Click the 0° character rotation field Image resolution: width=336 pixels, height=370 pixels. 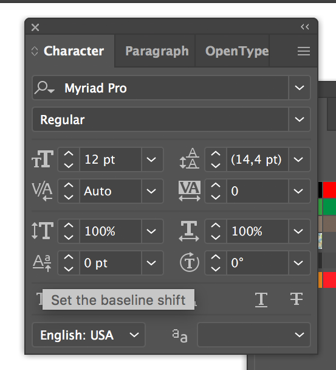[x=257, y=263]
